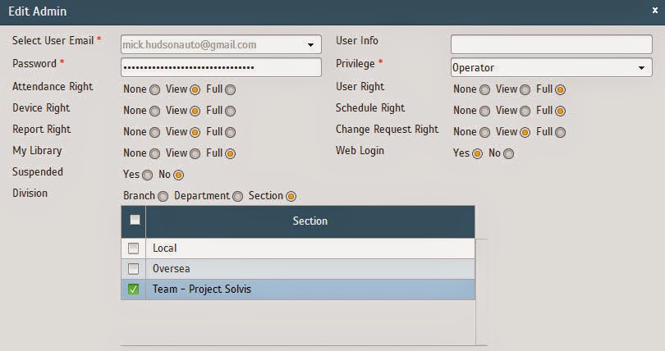Image resolution: width=665 pixels, height=351 pixels.
Task: Set Attendance Right to Full
Action: pos(230,89)
